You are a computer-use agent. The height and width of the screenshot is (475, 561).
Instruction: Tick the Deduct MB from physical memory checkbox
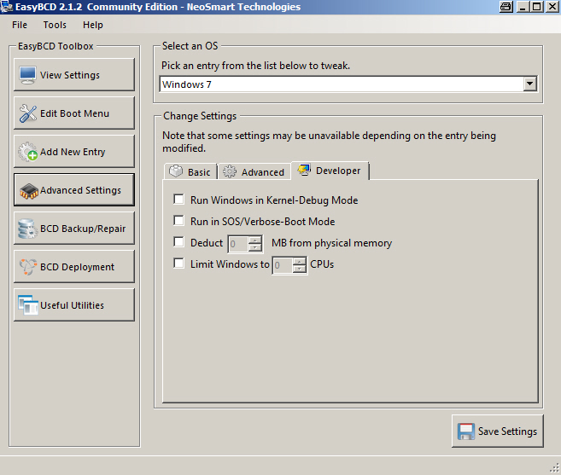coord(178,242)
